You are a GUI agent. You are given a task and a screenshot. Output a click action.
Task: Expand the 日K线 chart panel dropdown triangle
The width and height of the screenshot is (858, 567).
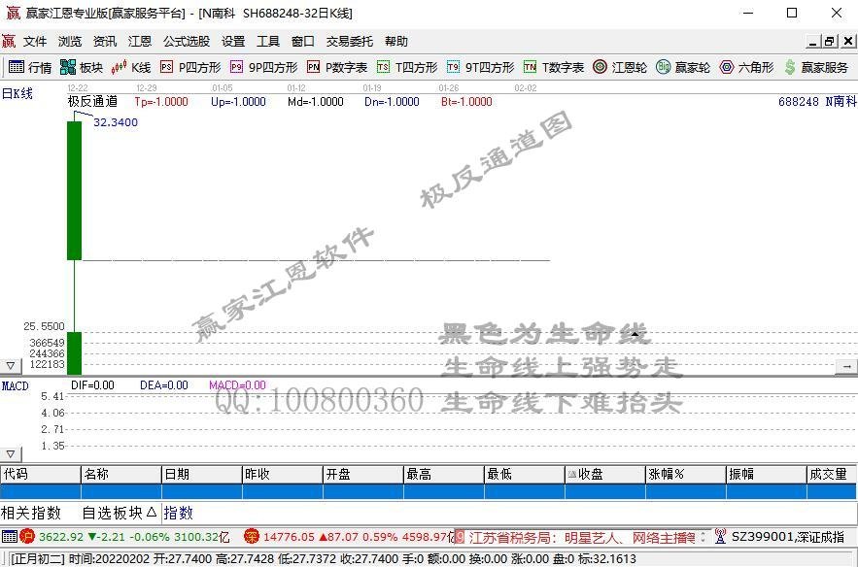(x=11, y=366)
